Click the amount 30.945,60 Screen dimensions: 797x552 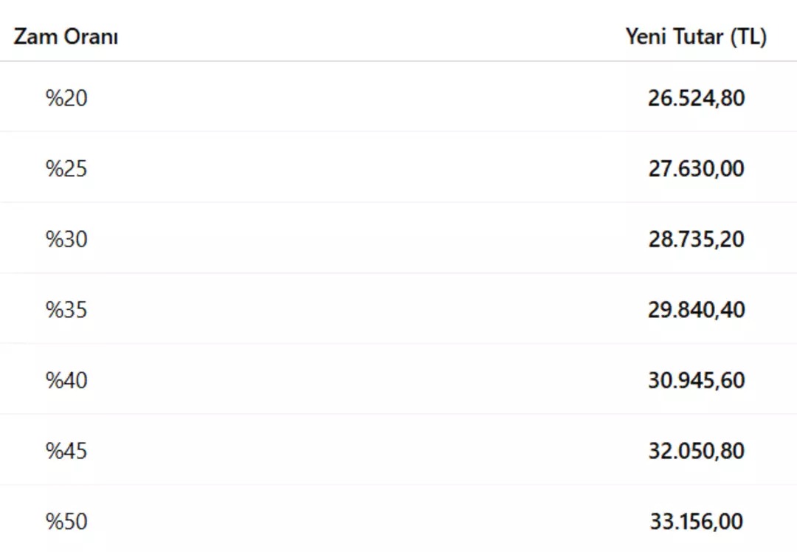[696, 380]
